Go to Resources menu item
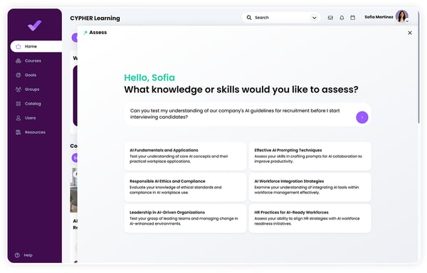The image size is (427, 273). tap(35, 132)
